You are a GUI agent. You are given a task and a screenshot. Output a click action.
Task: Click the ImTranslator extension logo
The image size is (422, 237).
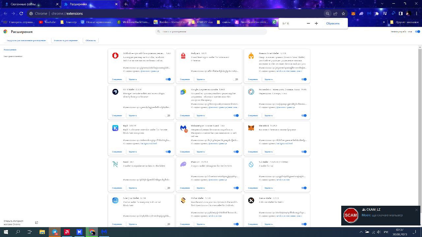tap(251, 92)
